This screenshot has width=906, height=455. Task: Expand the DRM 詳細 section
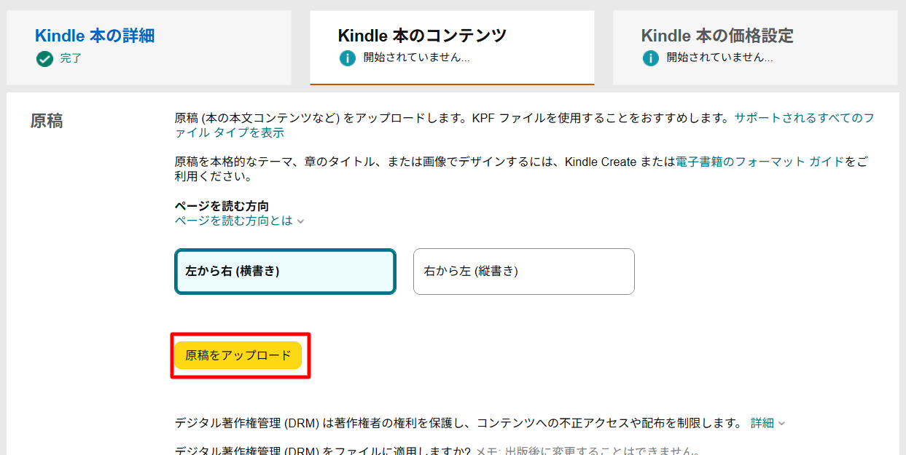coord(762,423)
